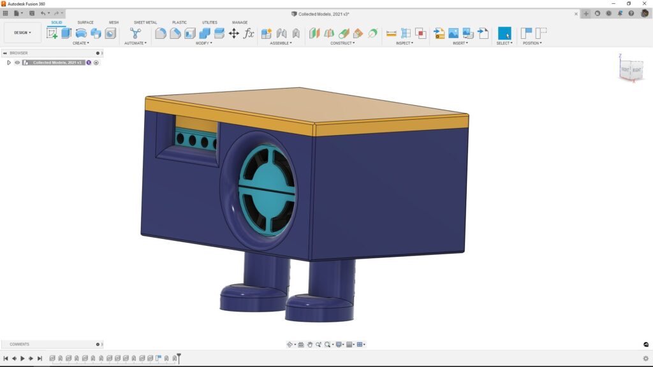Open the Design workspace dropdown

[x=22, y=32]
